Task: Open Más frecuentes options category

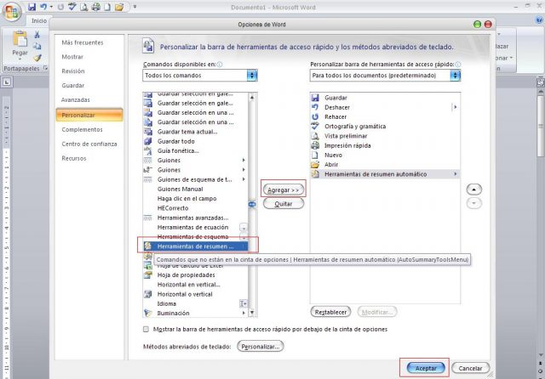Action: tap(83, 42)
